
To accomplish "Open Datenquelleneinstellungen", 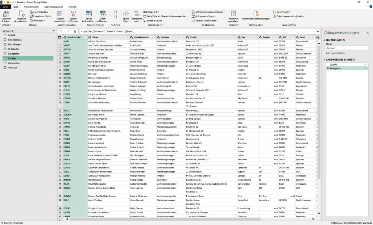I will (x=256, y=15).
